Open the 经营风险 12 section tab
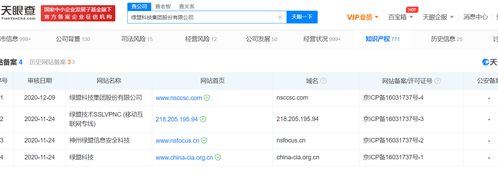 pos(201,39)
